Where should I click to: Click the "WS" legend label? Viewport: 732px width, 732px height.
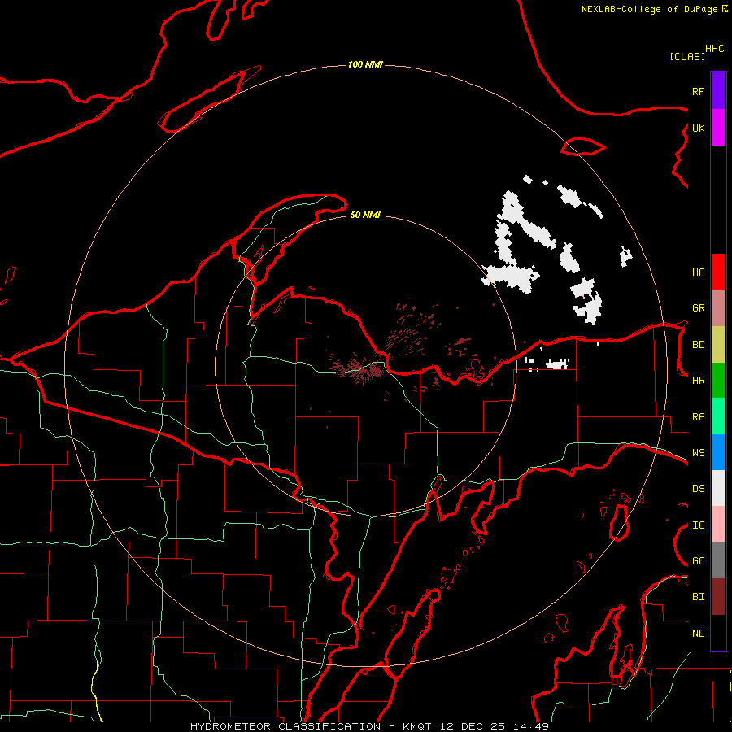click(x=698, y=453)
